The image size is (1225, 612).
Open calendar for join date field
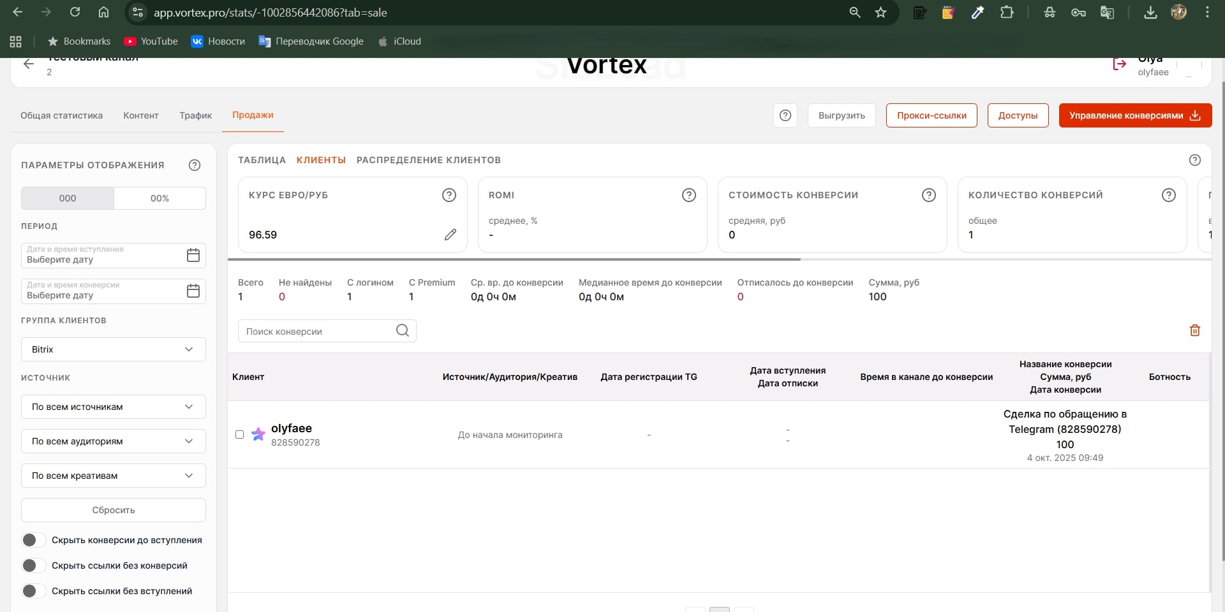pos(193,255)
